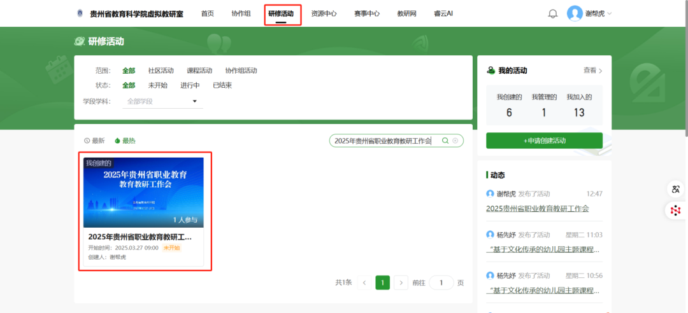Click the go-to-page number input
The height and width of the screenshot is (313, 688).
[x=441, y=282]
